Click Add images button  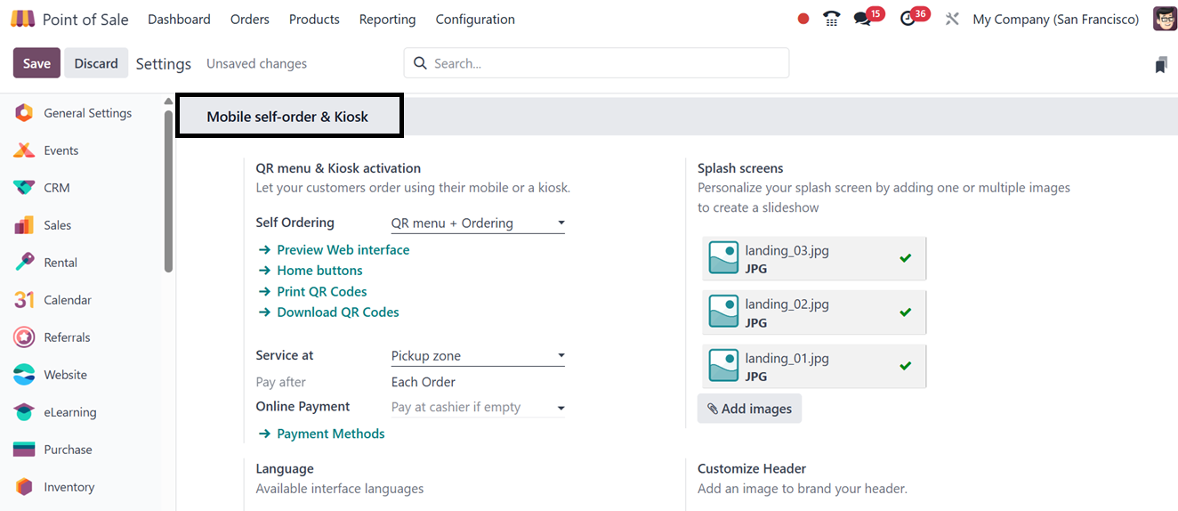click(749, 409)
